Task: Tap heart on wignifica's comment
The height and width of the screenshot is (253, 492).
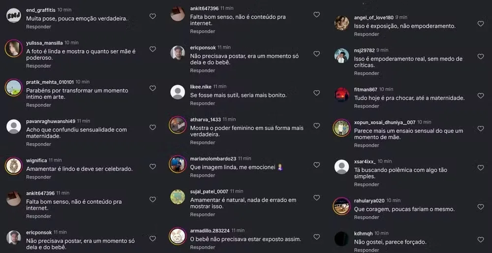Action: coord(153,166)
